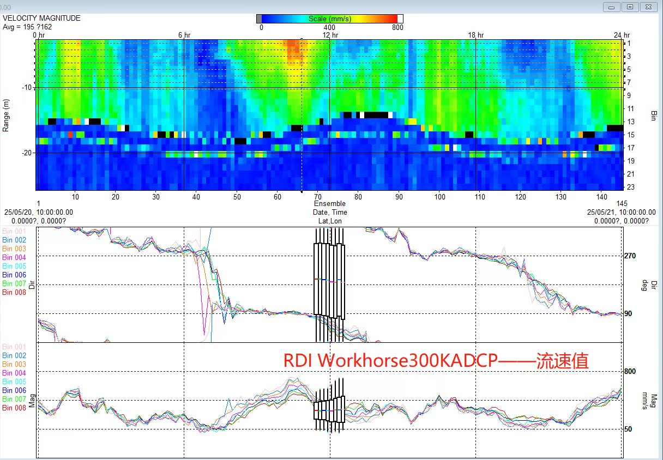
Task: Click the restore window button
Action: [x=630, y=7]
